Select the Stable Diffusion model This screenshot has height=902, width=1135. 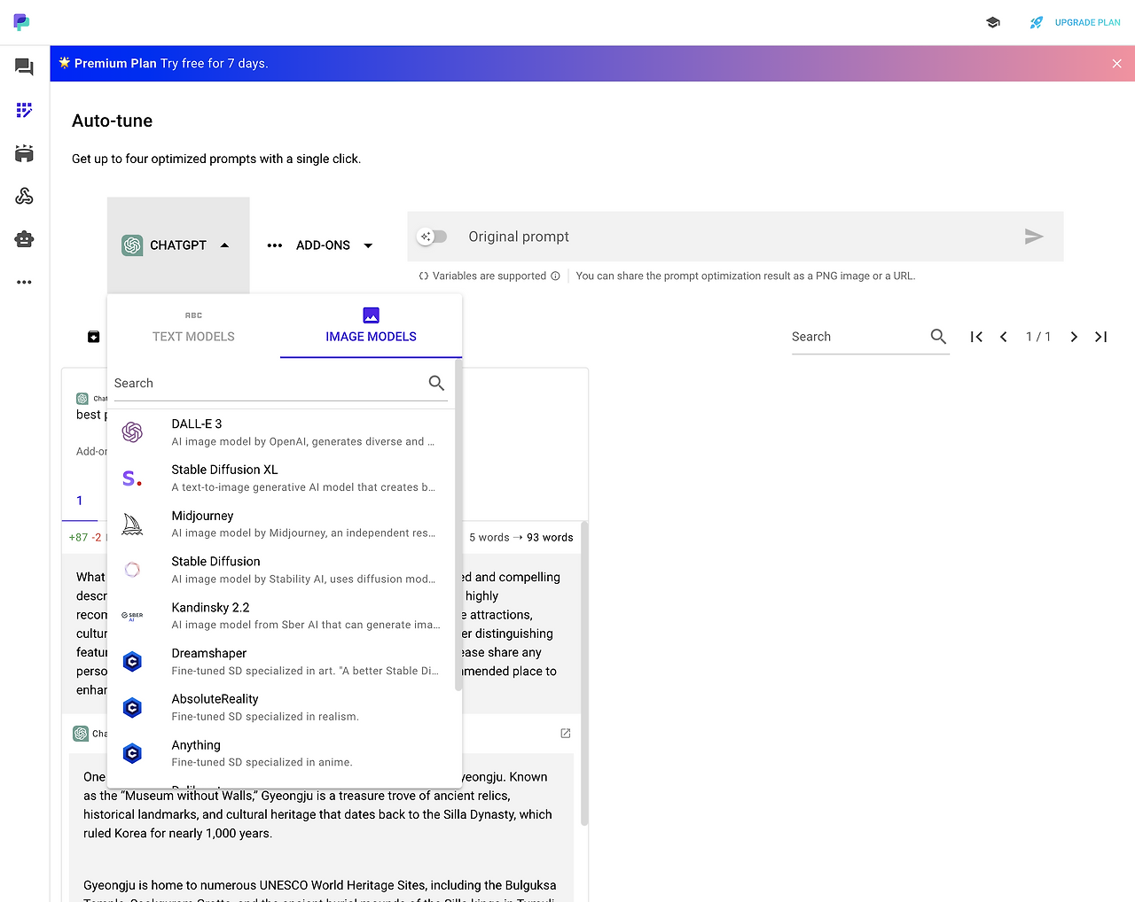tap(281, 570)
